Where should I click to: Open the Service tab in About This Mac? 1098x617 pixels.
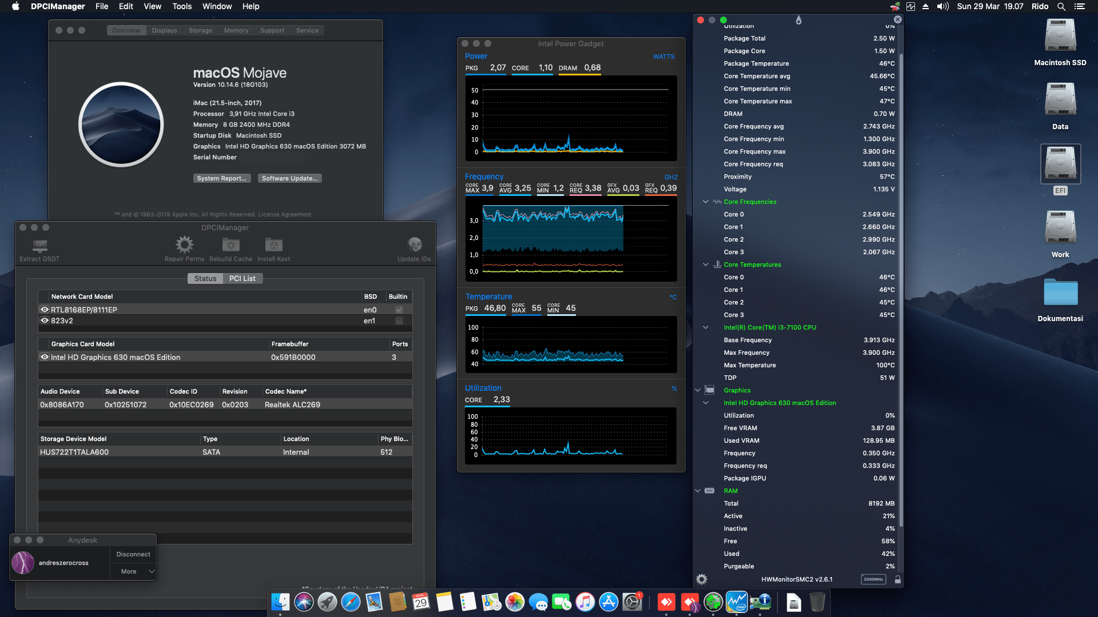[308, 30]
